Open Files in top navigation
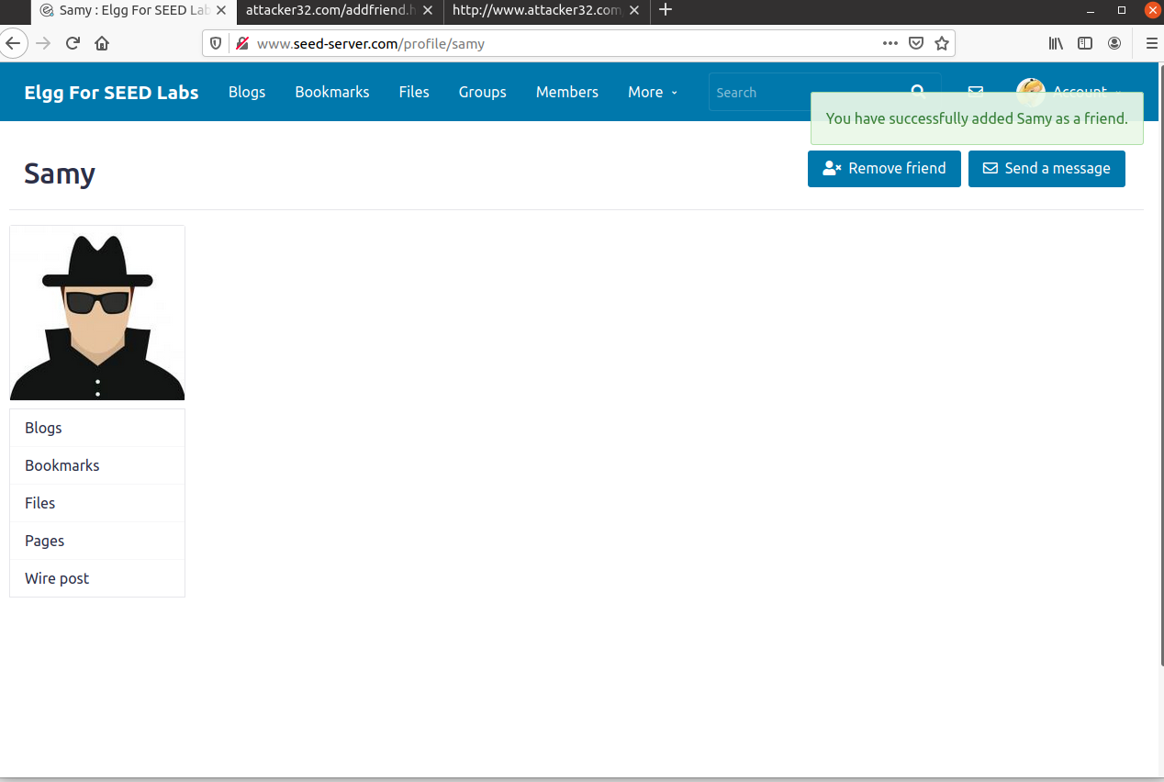Screen dimensions: 1164x782 pyautogui.click(x=414, y=92)
